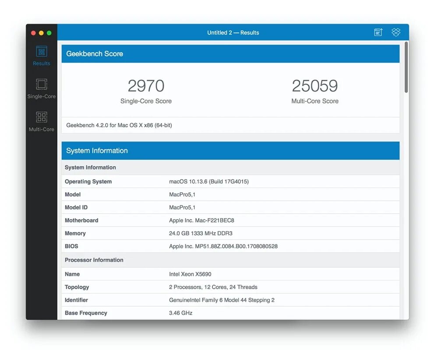The height and width of the screenshot is (350, 442).
Task: Click the MacPro5,1 value in Model ID row
Action: (182, 207)
